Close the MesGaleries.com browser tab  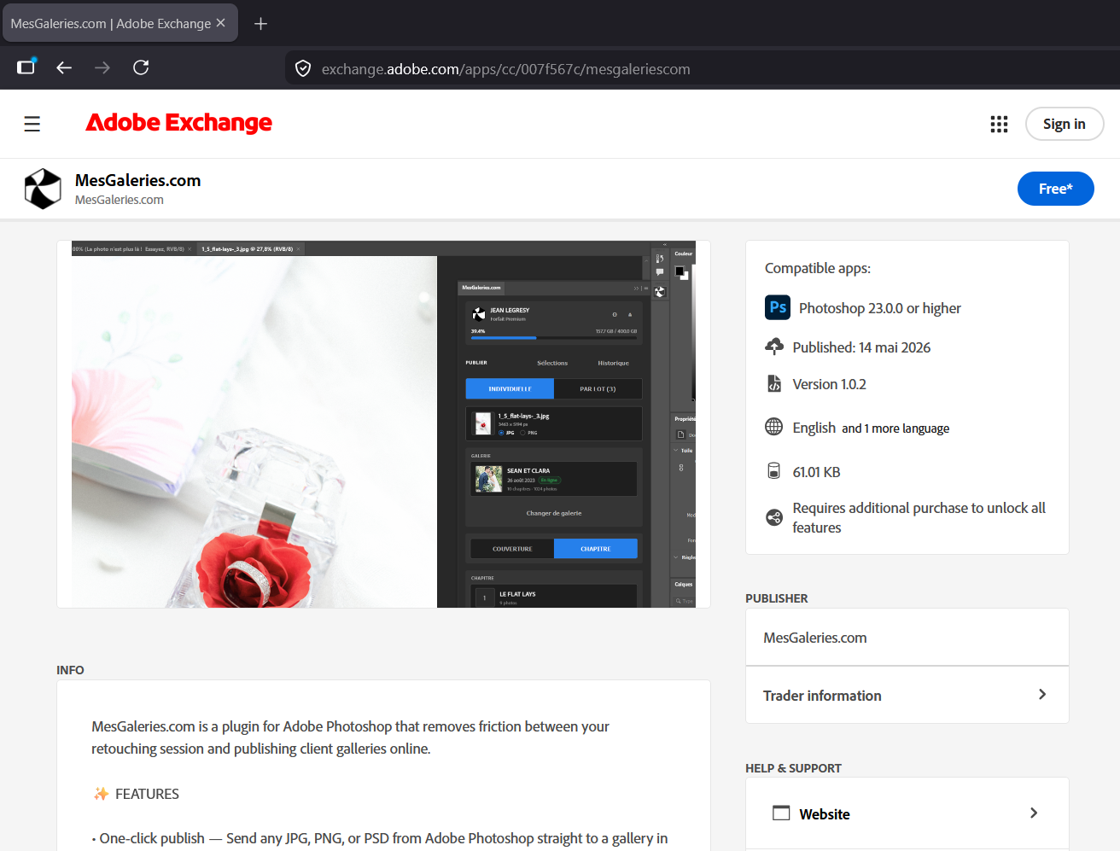tap(221, 23)
